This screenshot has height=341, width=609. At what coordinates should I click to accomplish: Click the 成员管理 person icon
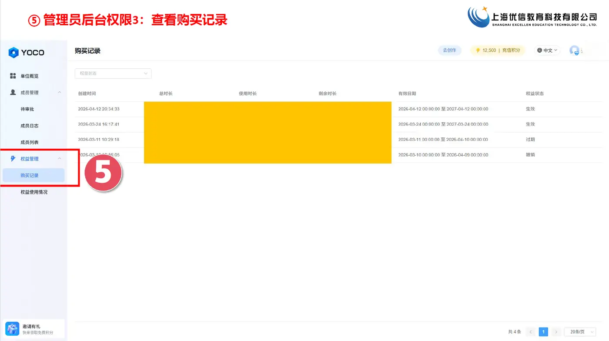pyautogui.click(x=13, y=93)
